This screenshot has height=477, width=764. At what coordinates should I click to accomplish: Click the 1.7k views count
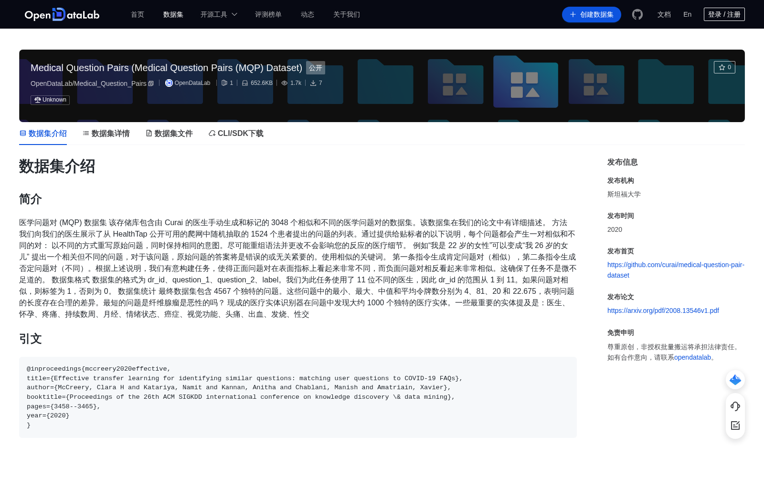pos(296,83)
